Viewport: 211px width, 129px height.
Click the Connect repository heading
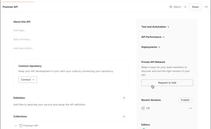pos(30,66)
